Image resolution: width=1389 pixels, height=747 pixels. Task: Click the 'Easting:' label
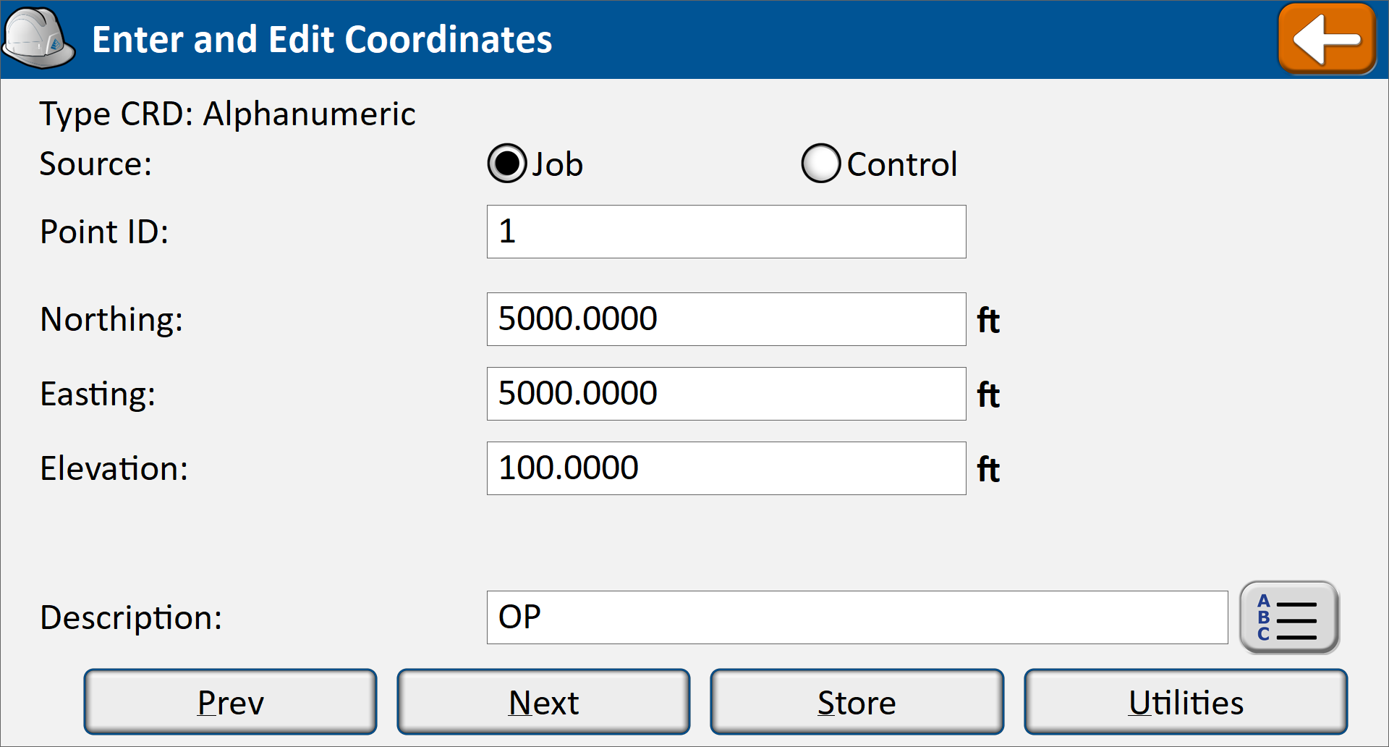tap(98, 394)
